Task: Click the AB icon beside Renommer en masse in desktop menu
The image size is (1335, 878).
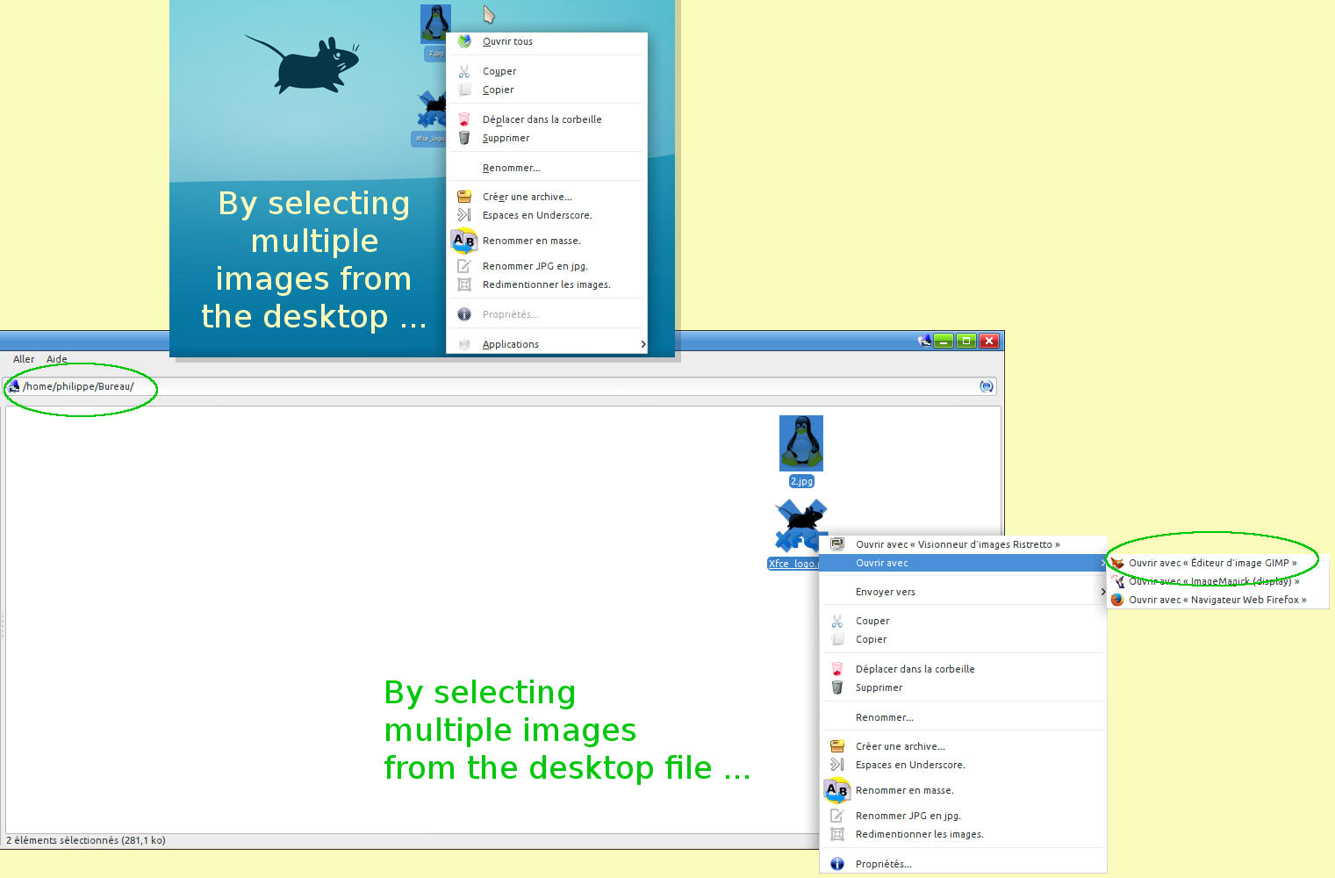Action: click(x=464, y=241)
